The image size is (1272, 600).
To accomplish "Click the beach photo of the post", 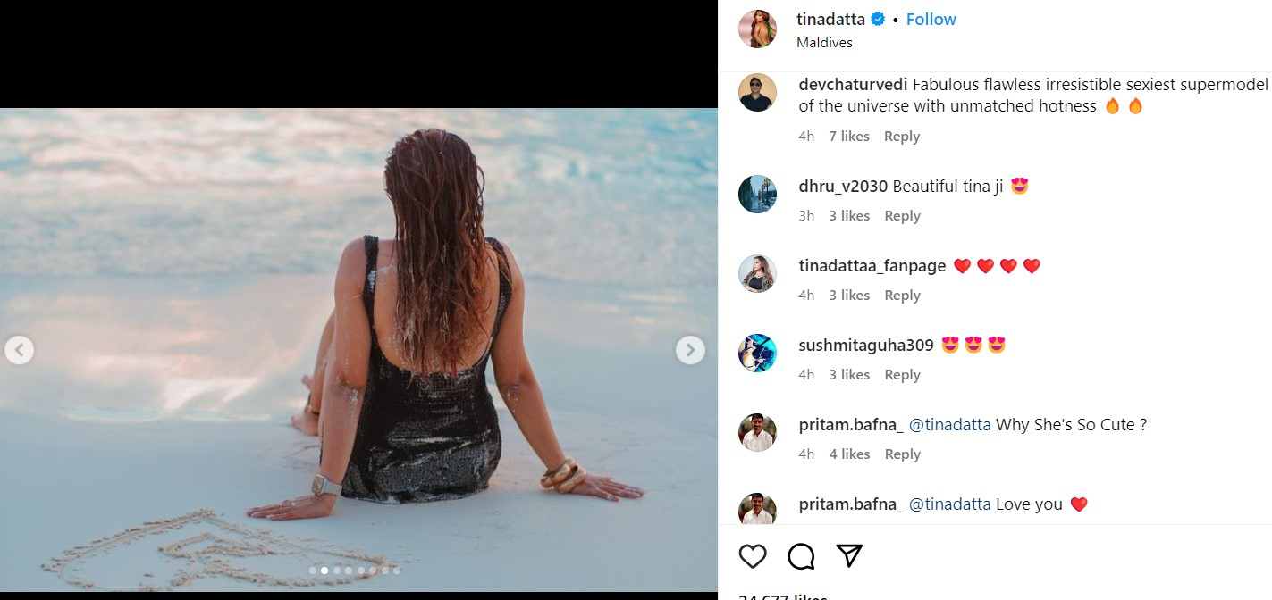I will 358,268.
